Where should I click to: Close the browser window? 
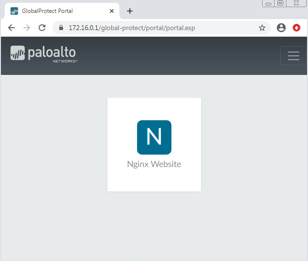pyautogui.click(x=296, y=3)
